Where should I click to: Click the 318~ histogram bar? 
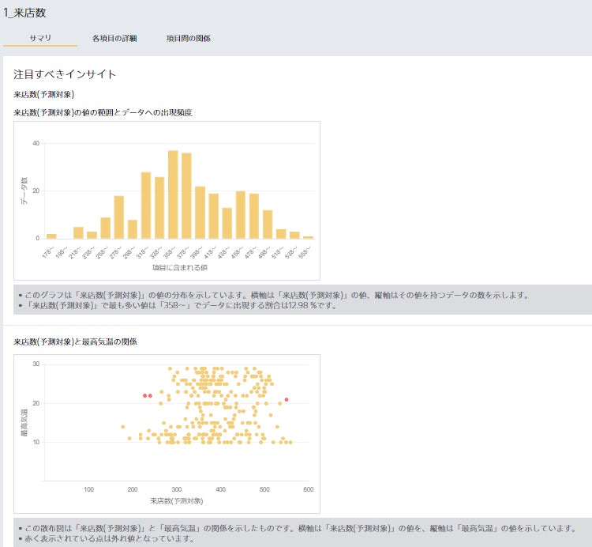click(146, 206)
